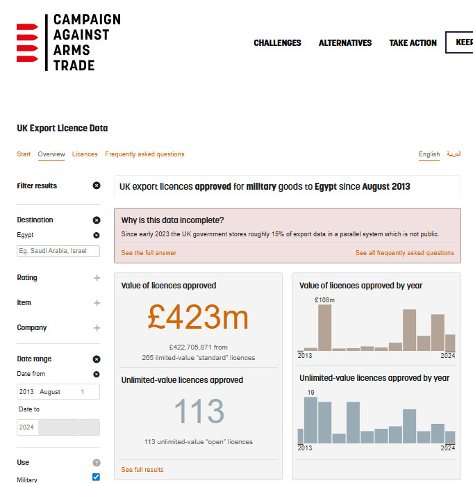Select the Overview tab

tap(51, 154)
